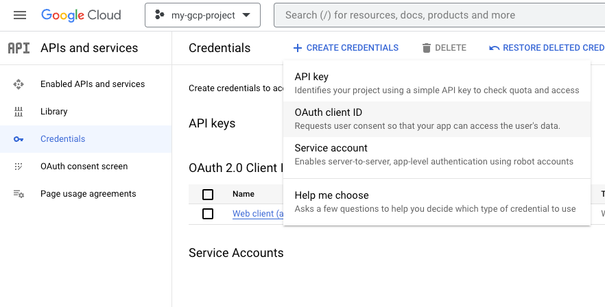
Task: Click the Google Cloud logo
Action: [x=81, y=15]
